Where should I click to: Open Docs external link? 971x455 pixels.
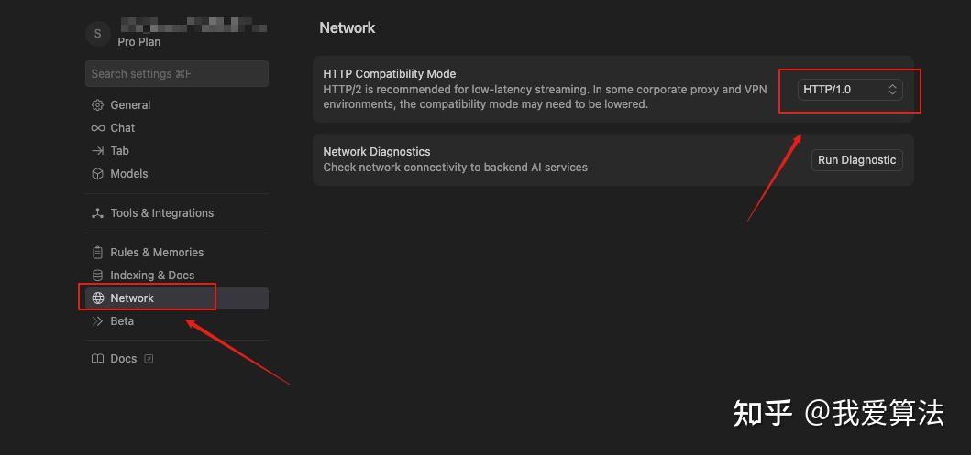pyautogui.click(x=149, y=359)
